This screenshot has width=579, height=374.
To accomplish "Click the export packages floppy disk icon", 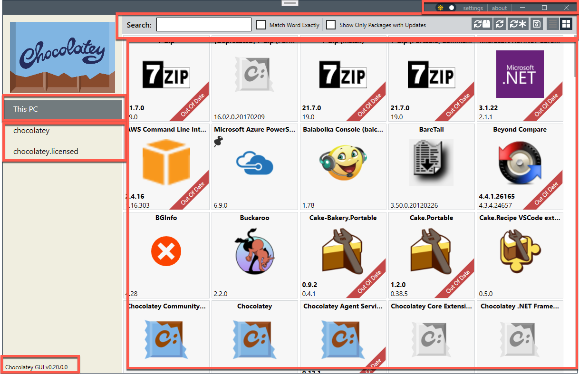I will [536, 24].
